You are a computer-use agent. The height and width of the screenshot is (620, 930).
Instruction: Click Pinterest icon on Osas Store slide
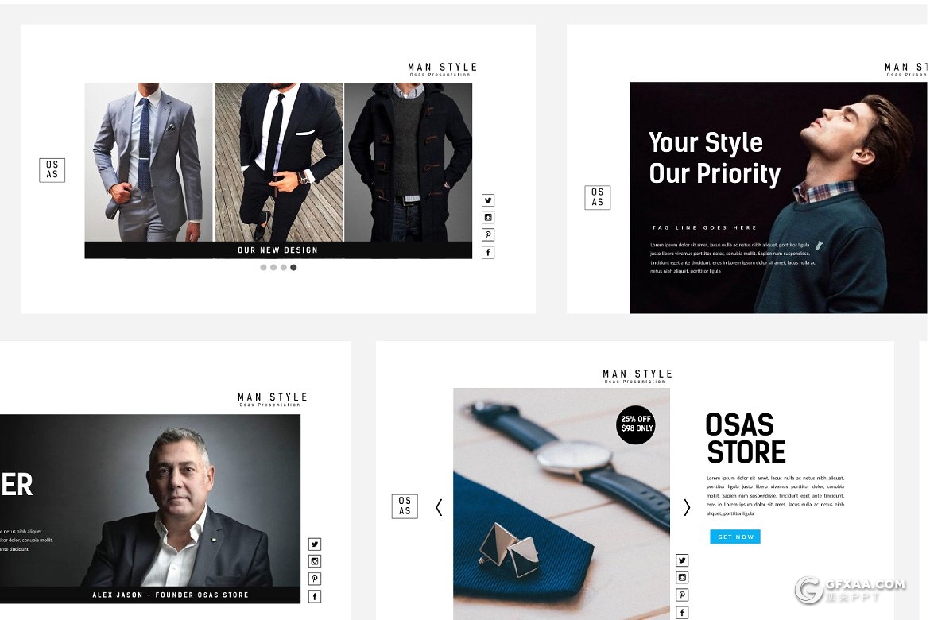tap(682, 595)
